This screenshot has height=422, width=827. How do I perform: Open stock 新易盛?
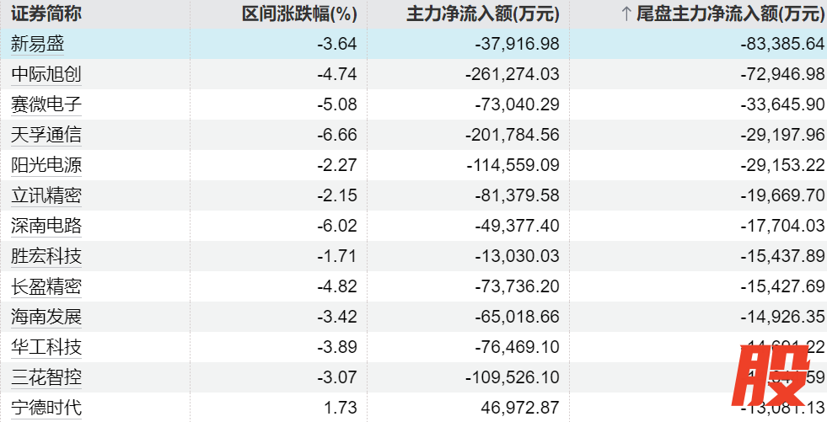tap(37, 44)
